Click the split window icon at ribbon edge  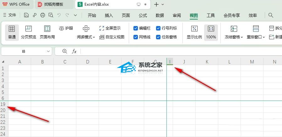pyautogui.click(x=272, y=28)
